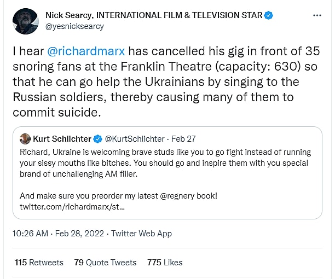Click the @yesnicksearcy handle
This screenshot has width=335, height=279.
[x=74, y=26]
